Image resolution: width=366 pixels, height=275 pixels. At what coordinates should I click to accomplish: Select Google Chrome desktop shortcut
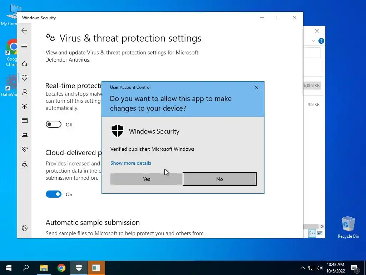pos(11,53)
